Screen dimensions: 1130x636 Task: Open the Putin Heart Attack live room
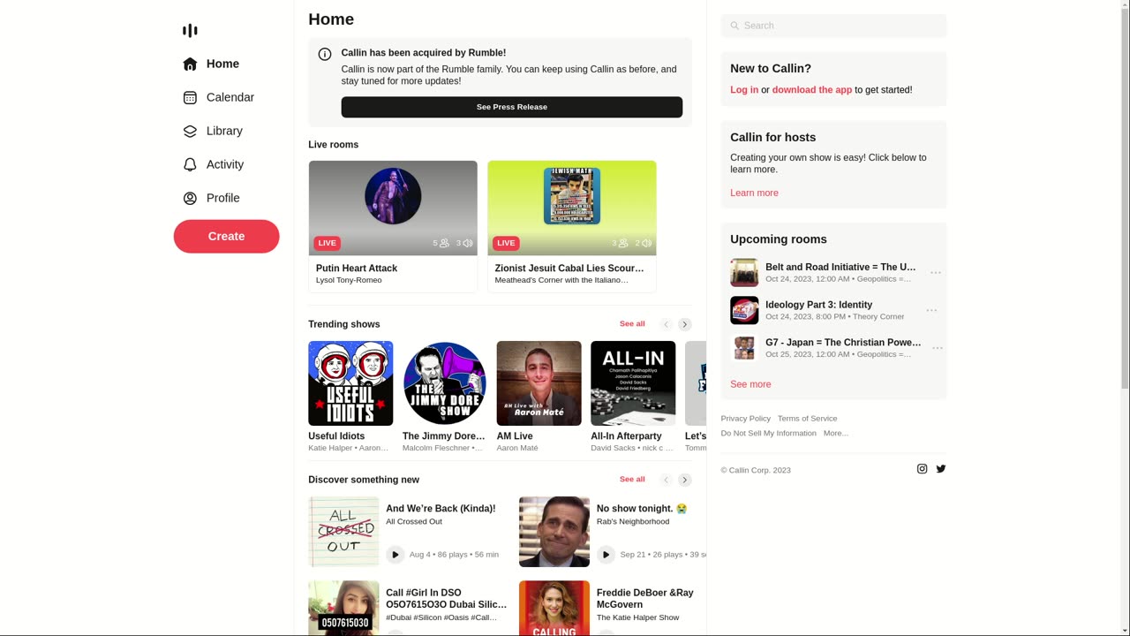[x=393, y=226]
